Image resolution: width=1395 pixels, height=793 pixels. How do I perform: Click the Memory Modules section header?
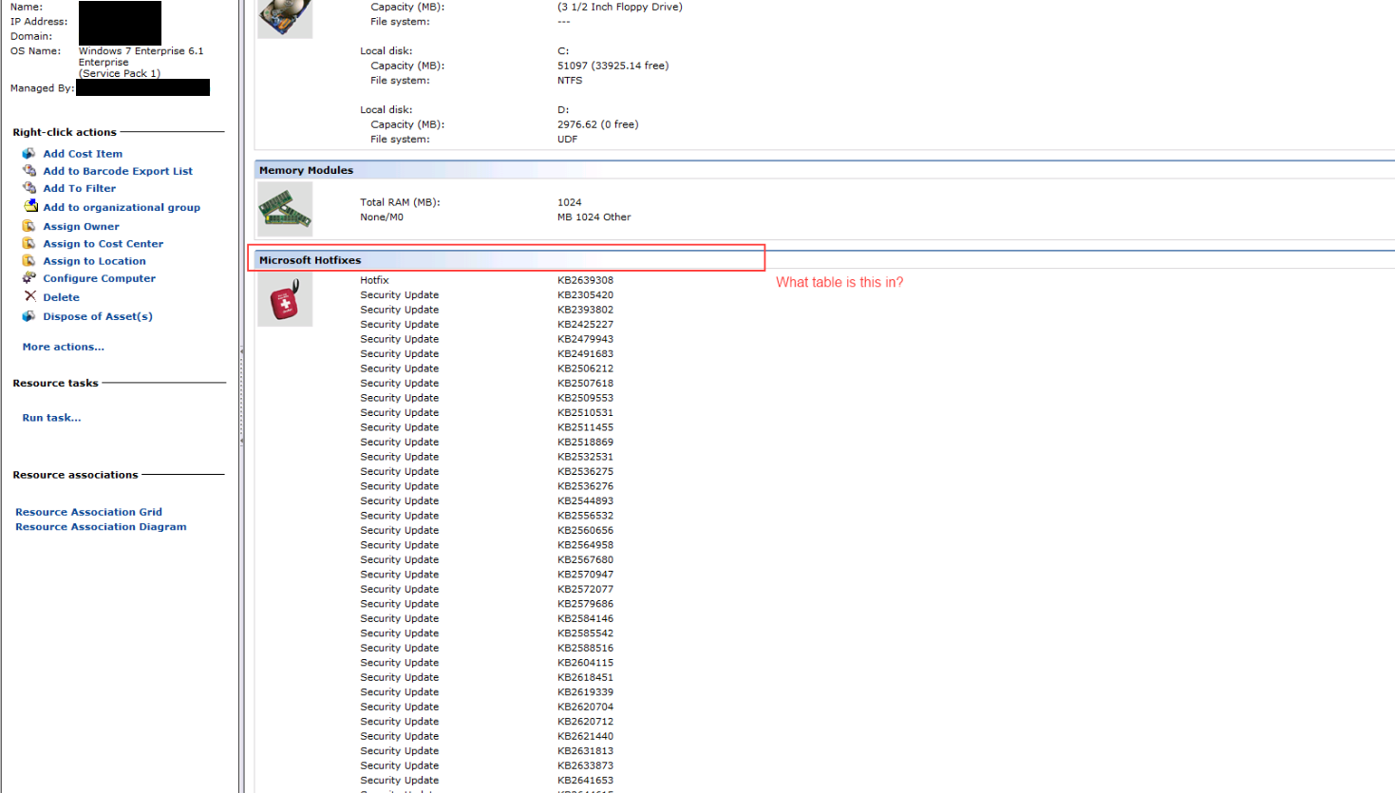(x=306, y=170)
